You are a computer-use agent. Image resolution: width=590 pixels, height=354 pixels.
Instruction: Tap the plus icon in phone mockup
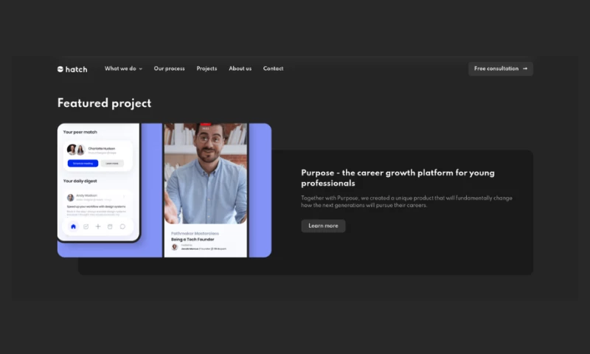pos(98,226)
